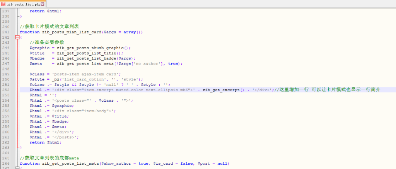Click the green comment at line 240

click(x=49, y=27)
